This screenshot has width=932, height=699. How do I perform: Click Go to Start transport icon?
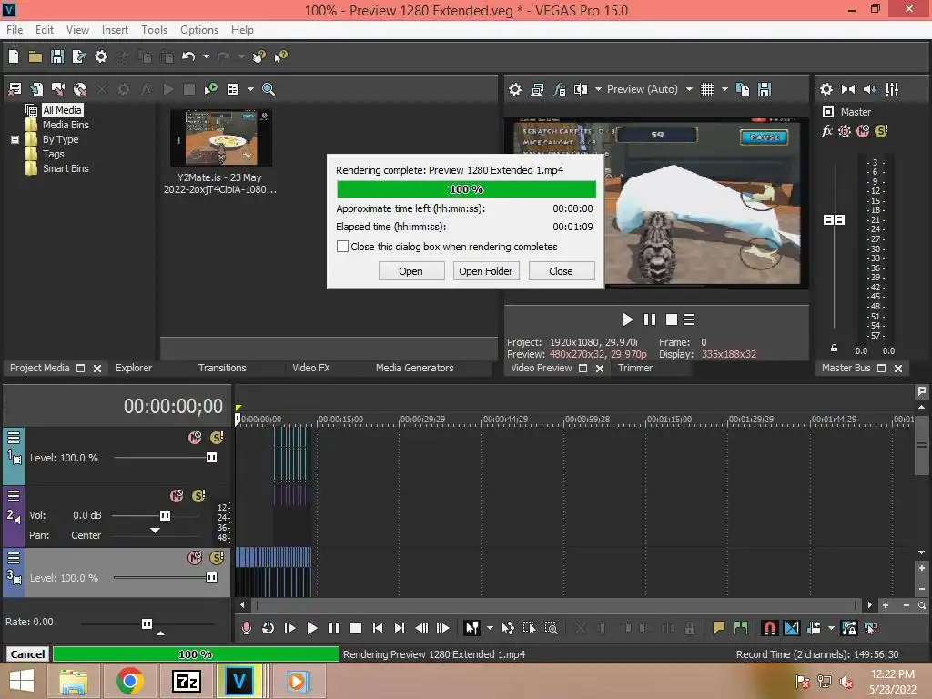(x=378, y=628)
